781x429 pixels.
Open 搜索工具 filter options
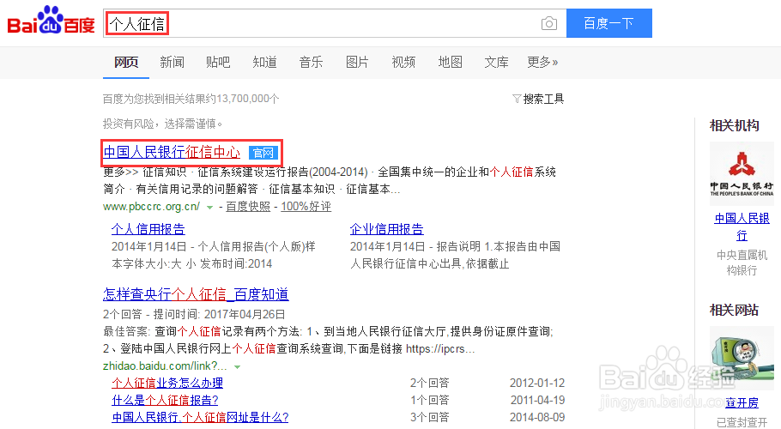point(538,99)
